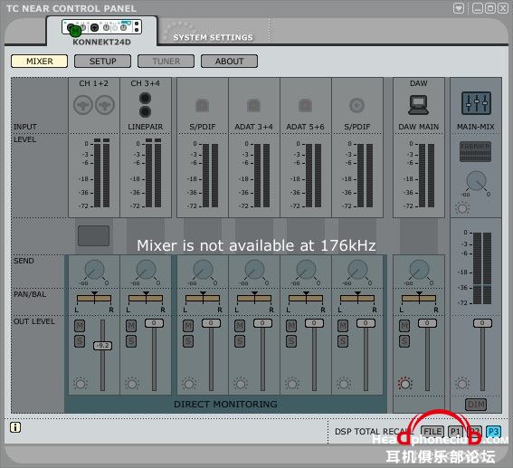Screen dimensions: 513x468
Task: Click the CH 1+2 pan/balance slider
Action: [94, 298]
